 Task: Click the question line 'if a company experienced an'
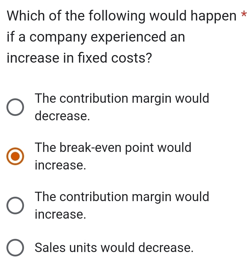coord(96,37)
